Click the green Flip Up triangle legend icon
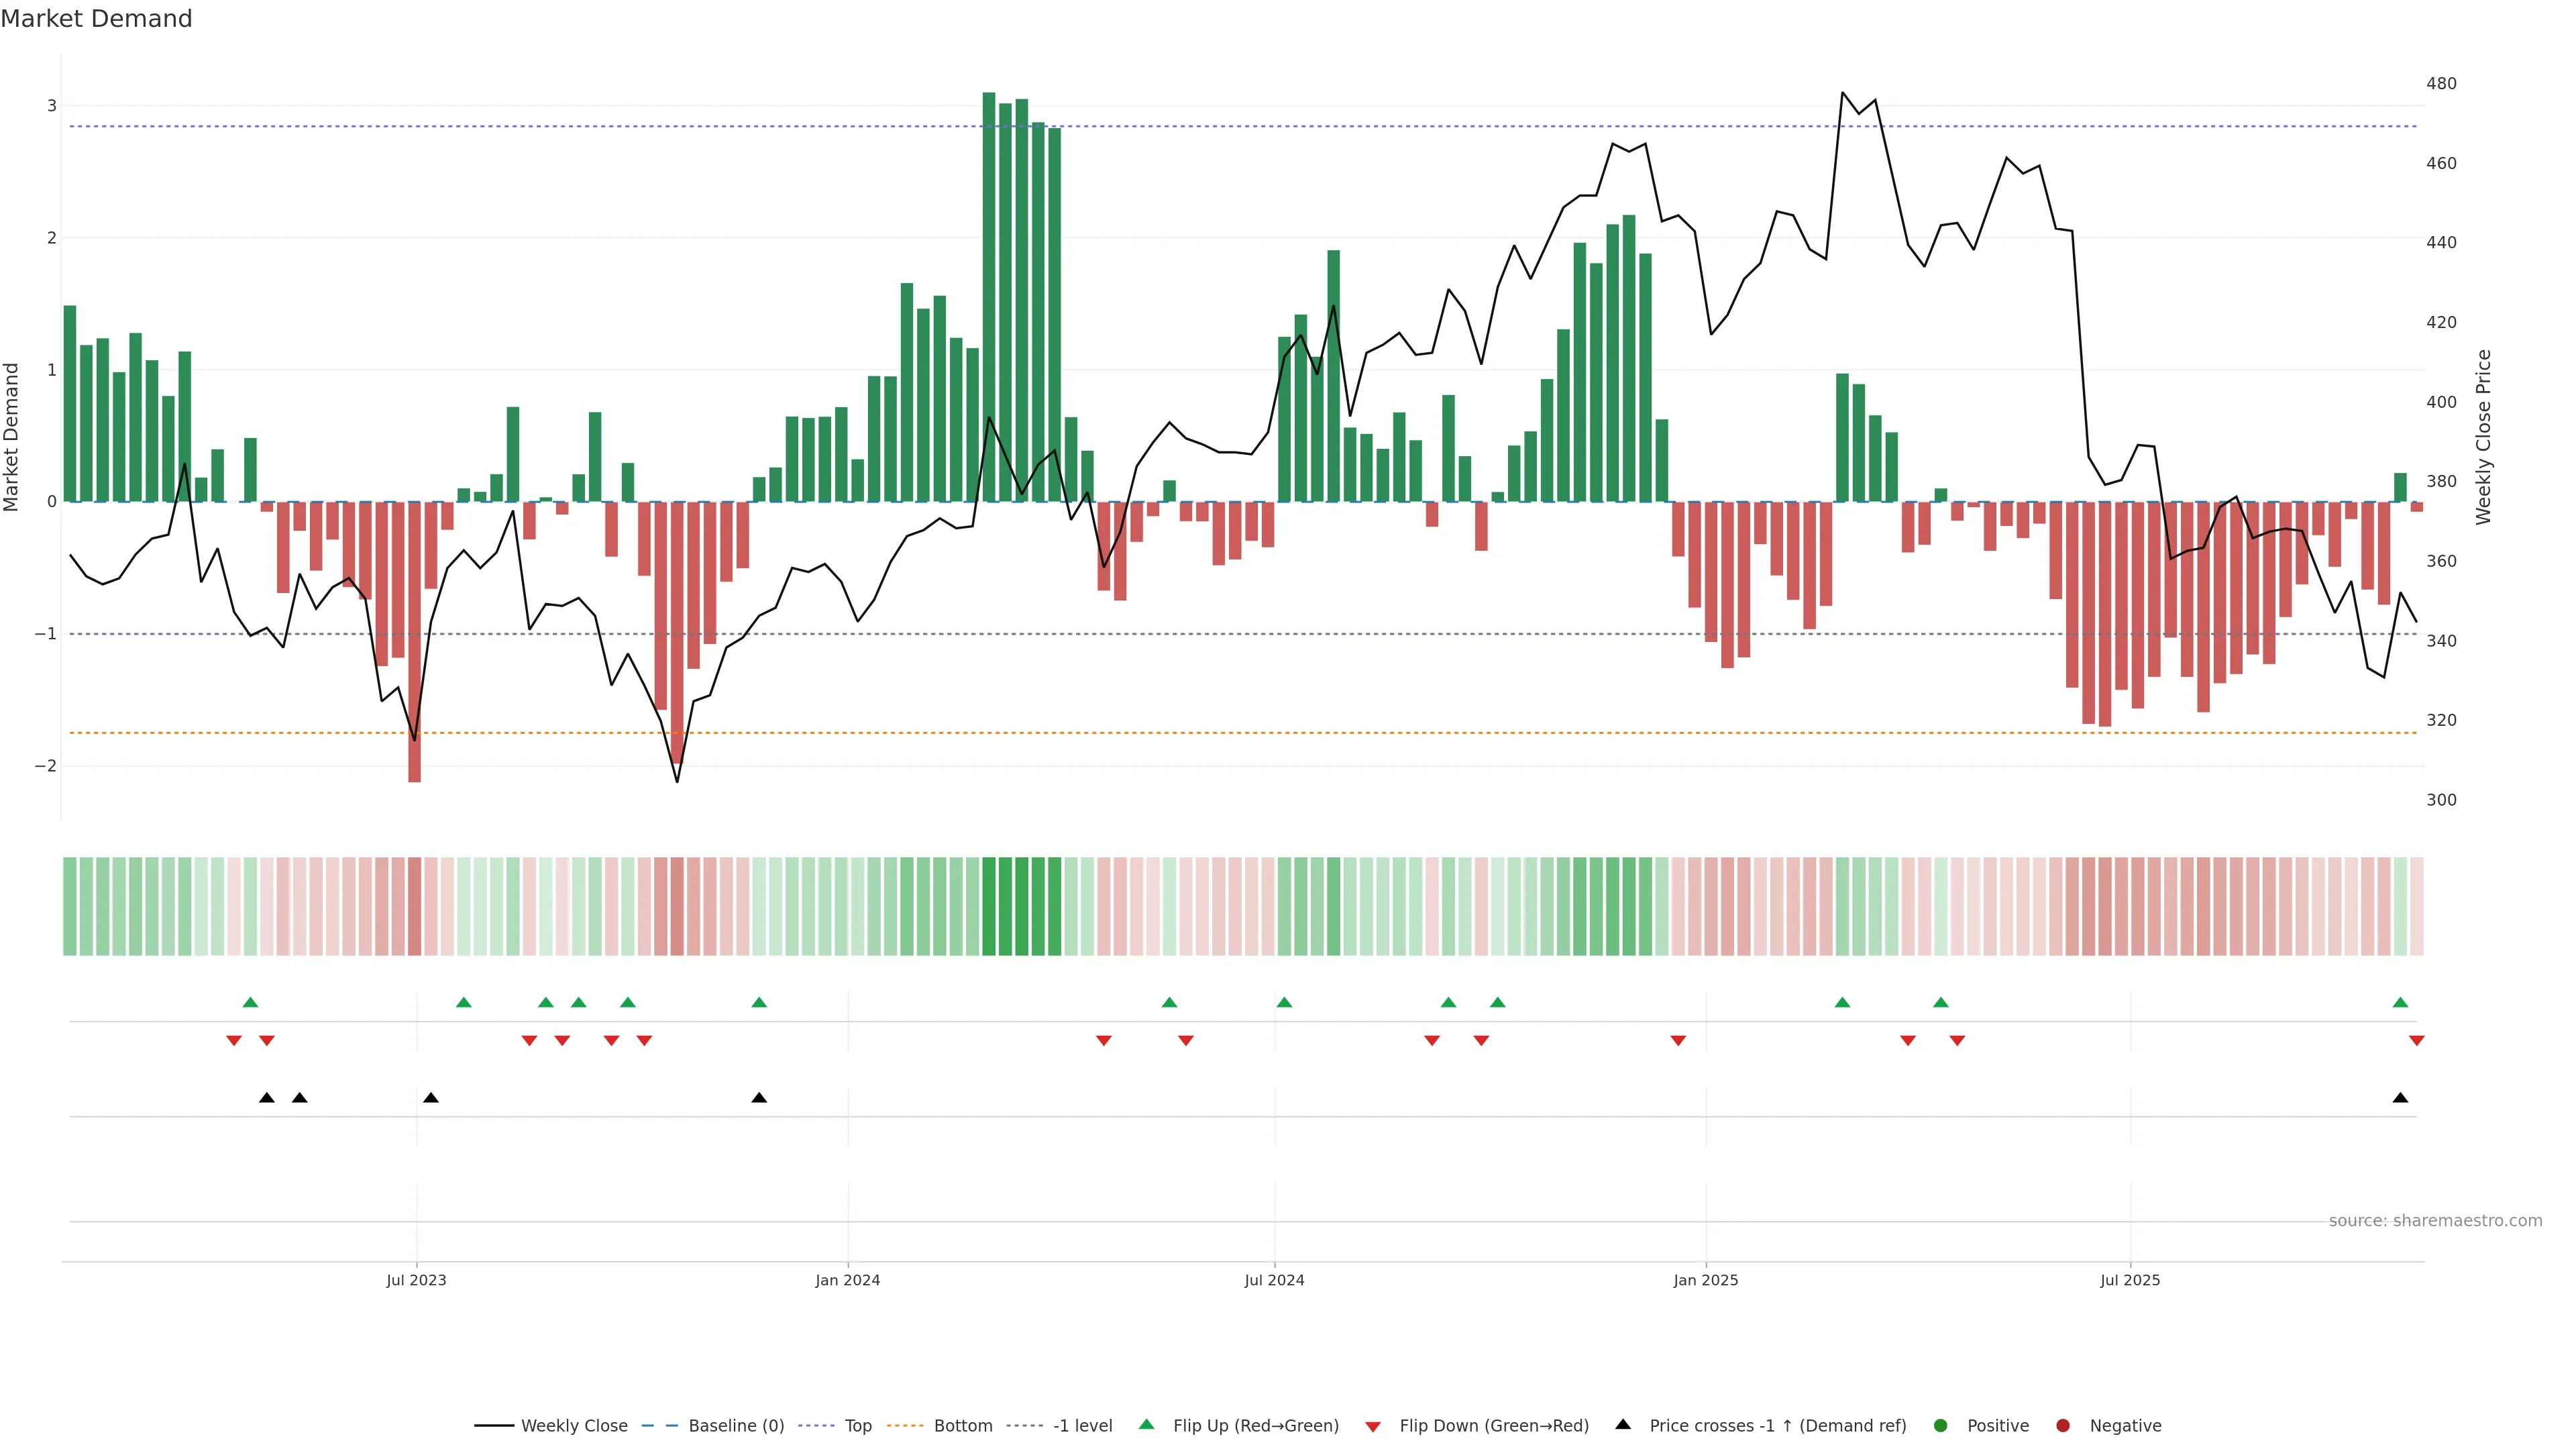 point(1146,1424)
